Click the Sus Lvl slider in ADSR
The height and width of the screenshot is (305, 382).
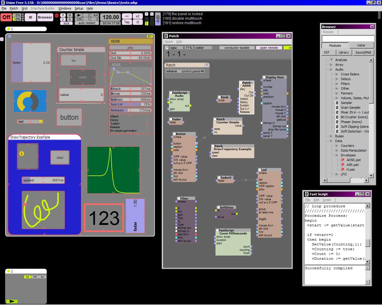130,104
